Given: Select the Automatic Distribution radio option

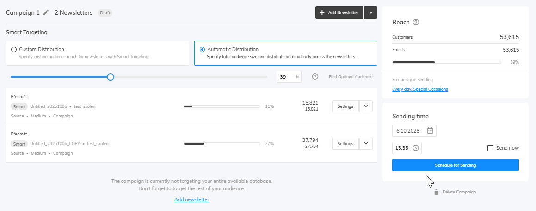Looking at the screenshot, I should tap(202, 49).
